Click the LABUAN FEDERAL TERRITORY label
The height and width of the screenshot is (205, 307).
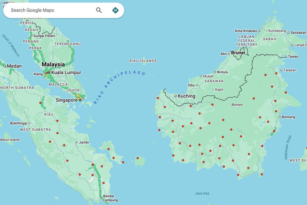coord(246,41)
